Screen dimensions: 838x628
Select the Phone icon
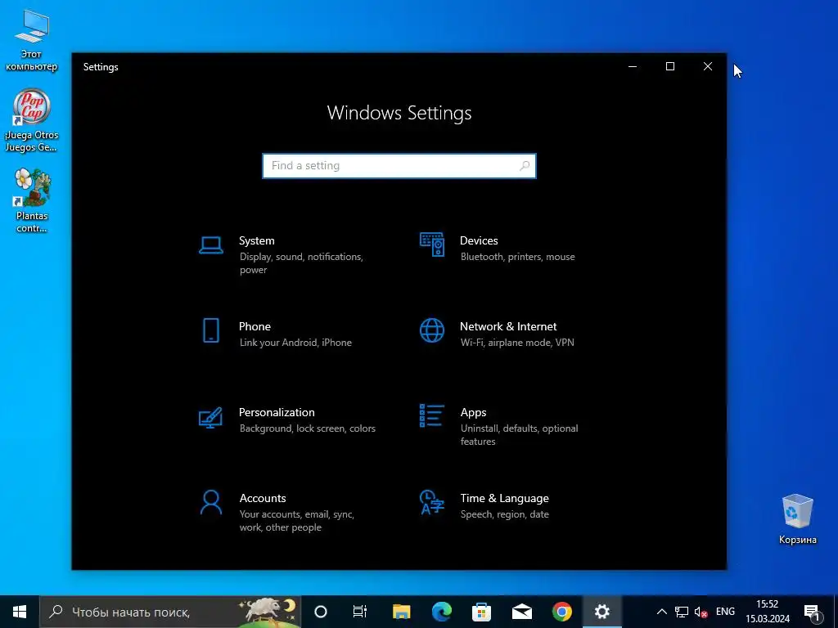(211, 330)
